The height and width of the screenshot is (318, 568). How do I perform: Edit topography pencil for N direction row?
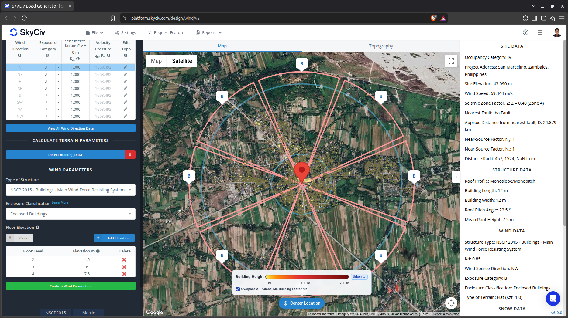coord(126,67)
